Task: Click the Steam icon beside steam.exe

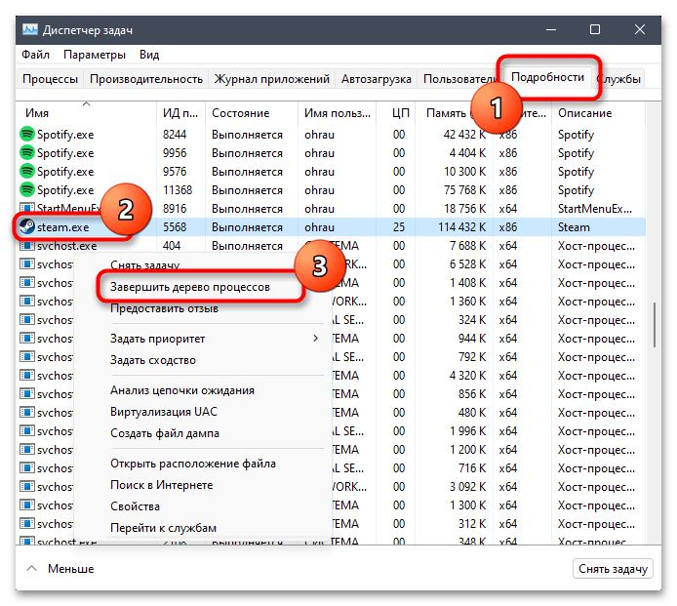Action: point(26,226)
